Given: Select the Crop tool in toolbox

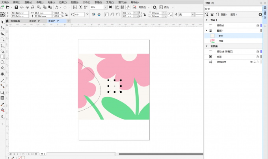Looking at the screenshot, I should tap(2, 34).
